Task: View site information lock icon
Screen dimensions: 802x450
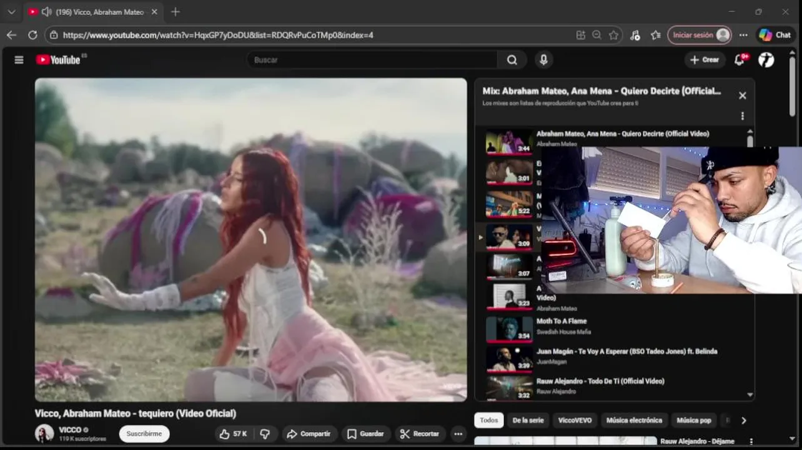Action: (54, 35)
